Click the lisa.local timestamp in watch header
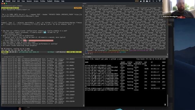The width and height of the screenshot is (195, 110). pos(151,59)
